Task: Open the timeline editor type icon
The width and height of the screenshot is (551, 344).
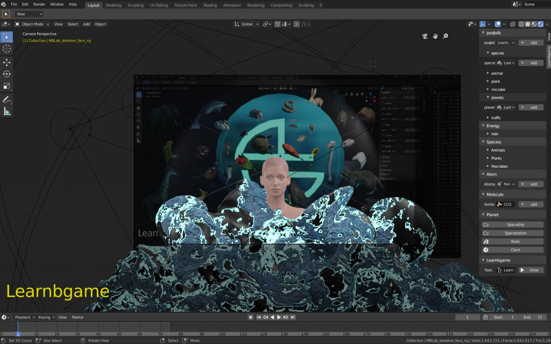Action: pyautogui.click(x=6, y=317)
